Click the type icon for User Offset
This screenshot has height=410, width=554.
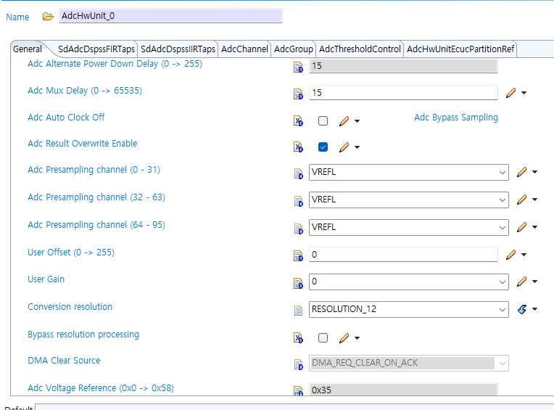[298, 255]
